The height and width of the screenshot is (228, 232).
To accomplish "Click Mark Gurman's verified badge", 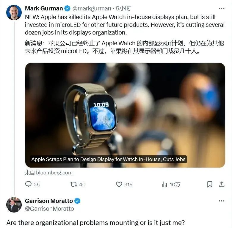I will 67,8.
